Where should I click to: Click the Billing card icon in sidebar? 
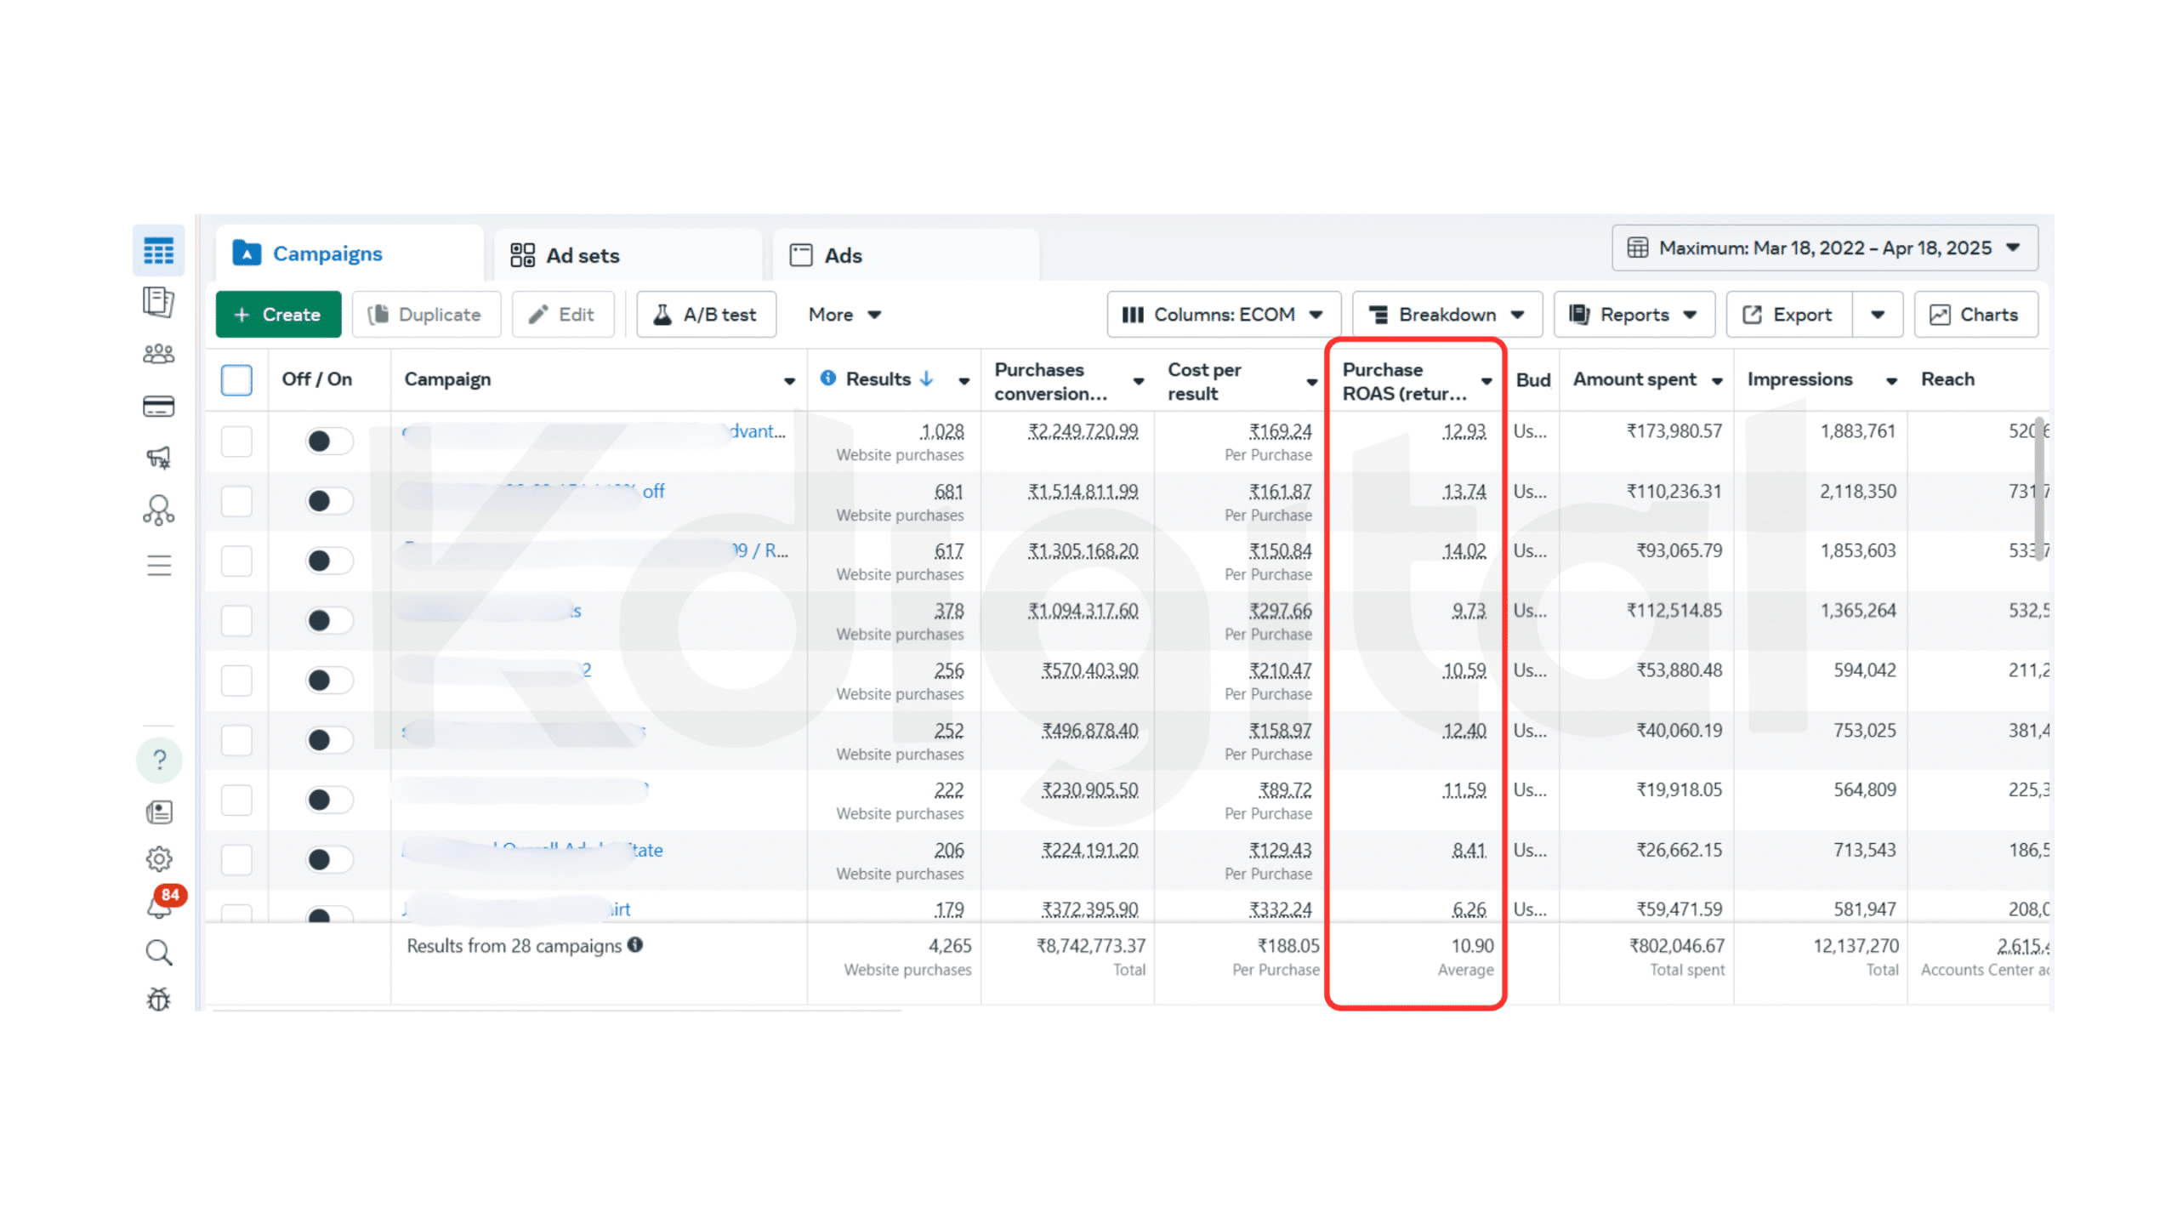tap(158, 407)
